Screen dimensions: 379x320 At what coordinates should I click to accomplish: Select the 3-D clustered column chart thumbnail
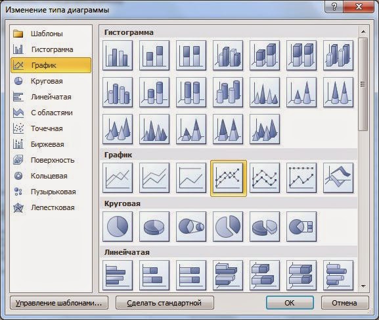pos(228,55)
